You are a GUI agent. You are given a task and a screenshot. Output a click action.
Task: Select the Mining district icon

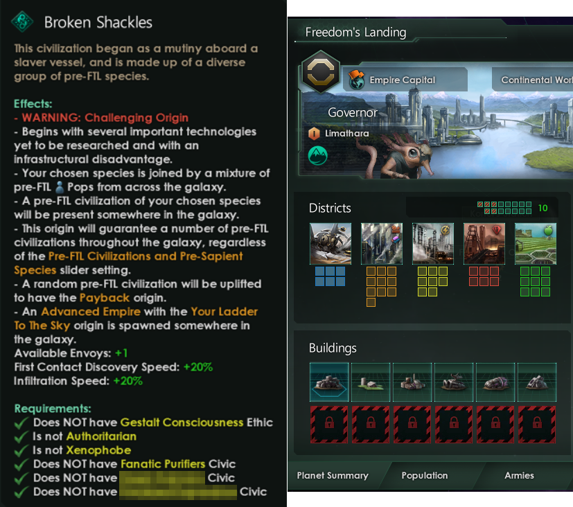pos(484,244)
